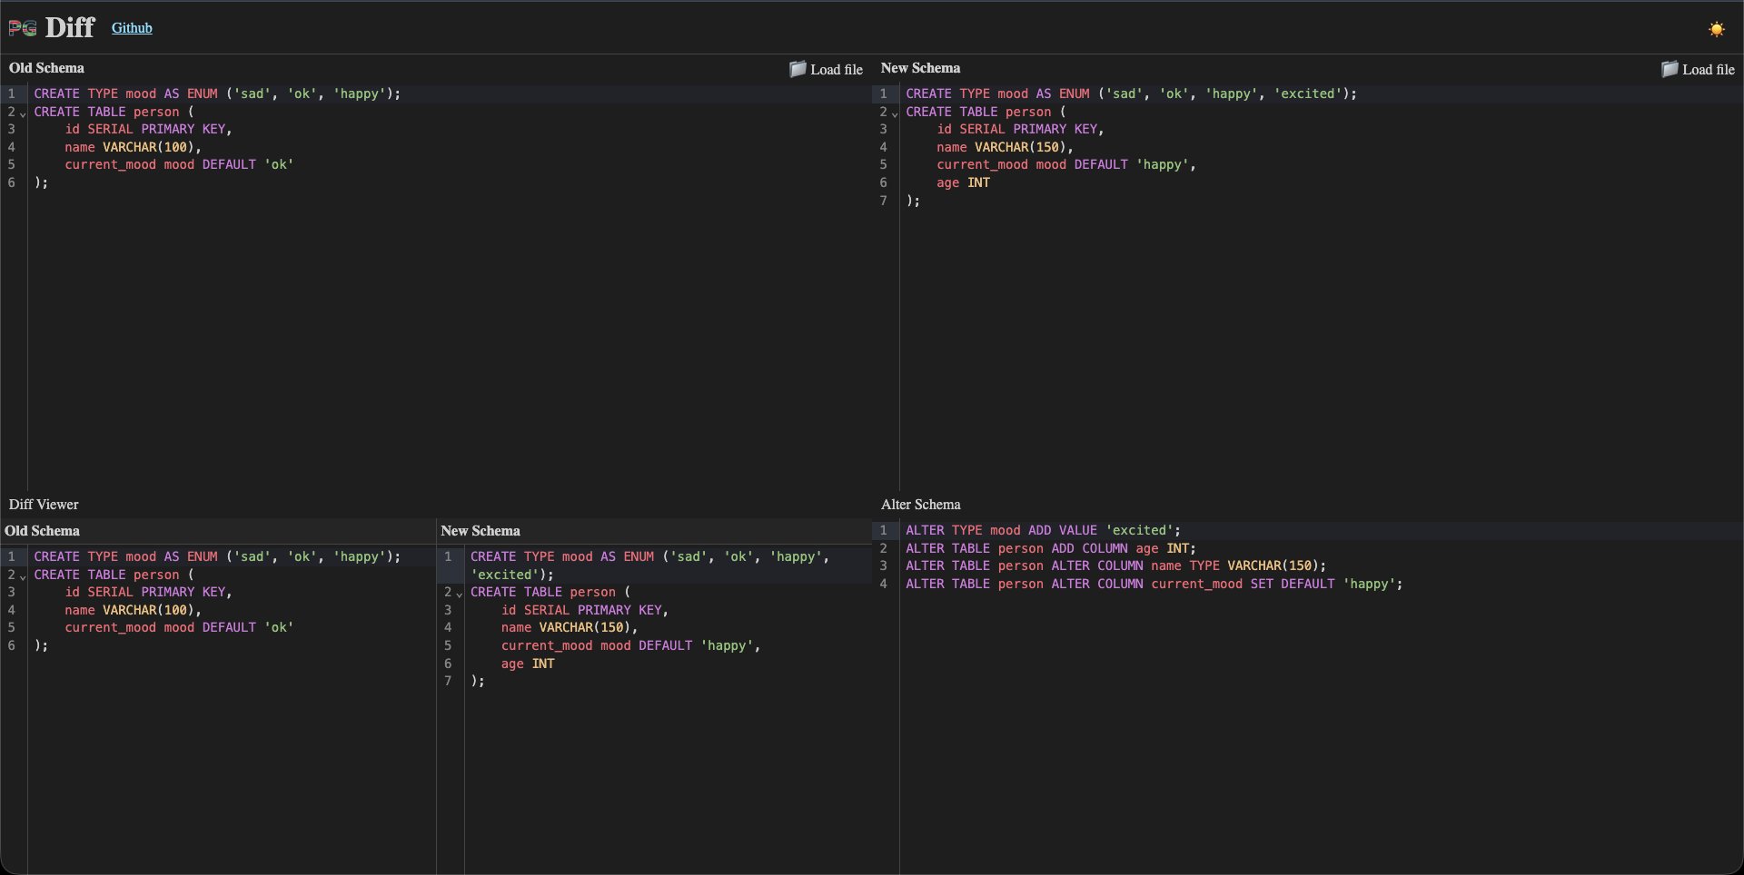Collapse the CREATE TABLE person fold in New Schema
The width and height of the screenshot is (1744, 875).
tap(895, 114)
